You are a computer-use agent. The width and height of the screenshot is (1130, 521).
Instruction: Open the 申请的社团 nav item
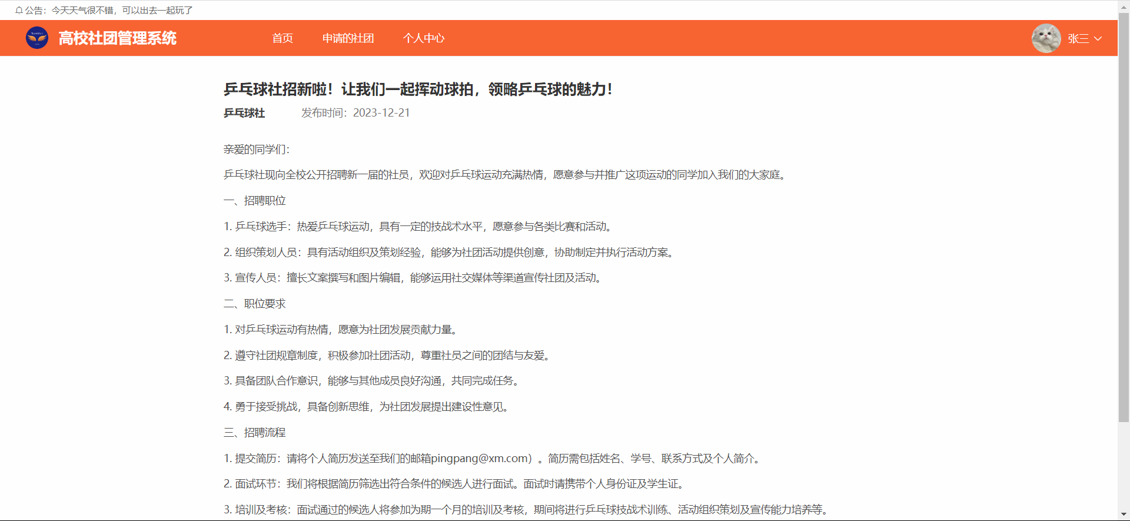coord(348,38)
